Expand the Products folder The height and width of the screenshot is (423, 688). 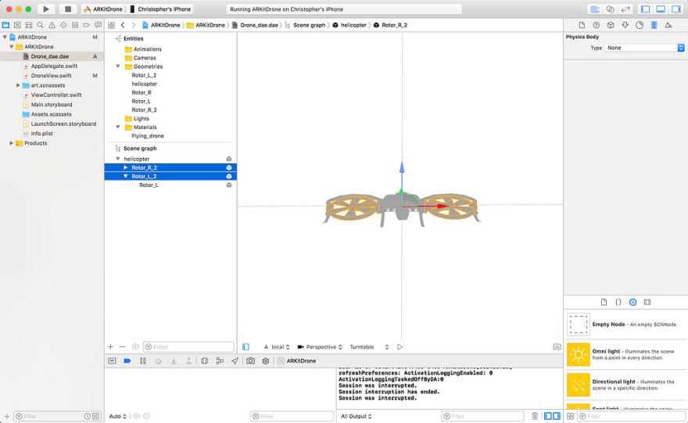click(12, 143)
